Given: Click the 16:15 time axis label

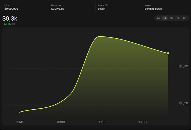Looking at the screenshot, I should click(102, 122).
